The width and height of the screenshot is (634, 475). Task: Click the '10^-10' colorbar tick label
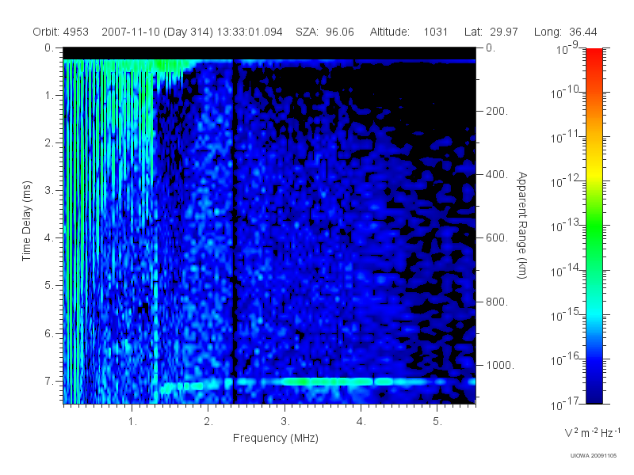point(566,93)
